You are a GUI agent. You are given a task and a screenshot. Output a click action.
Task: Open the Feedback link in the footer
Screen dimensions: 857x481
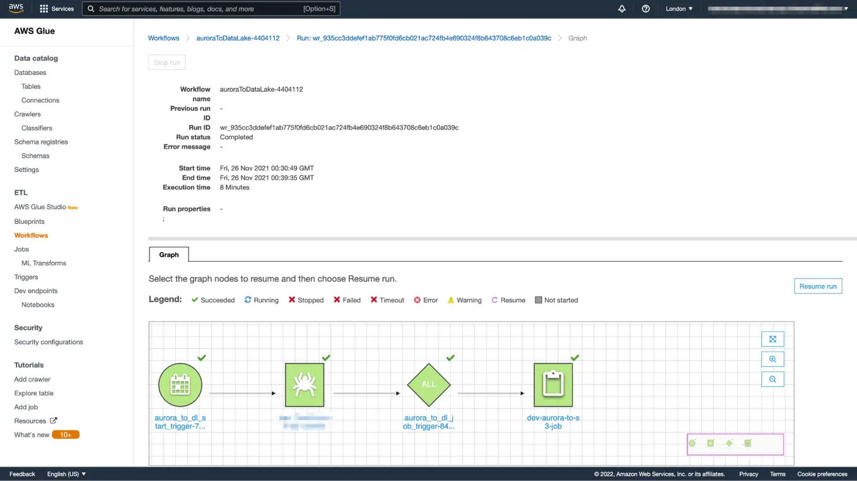[x=21, y=473]
